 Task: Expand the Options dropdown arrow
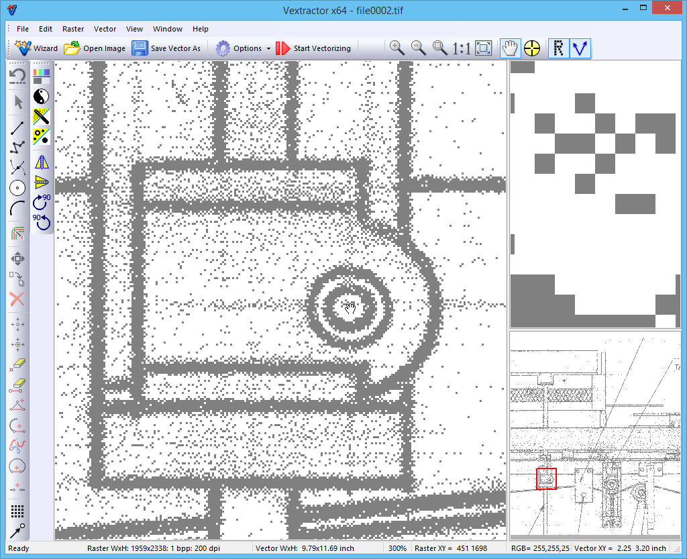(268, 48)
